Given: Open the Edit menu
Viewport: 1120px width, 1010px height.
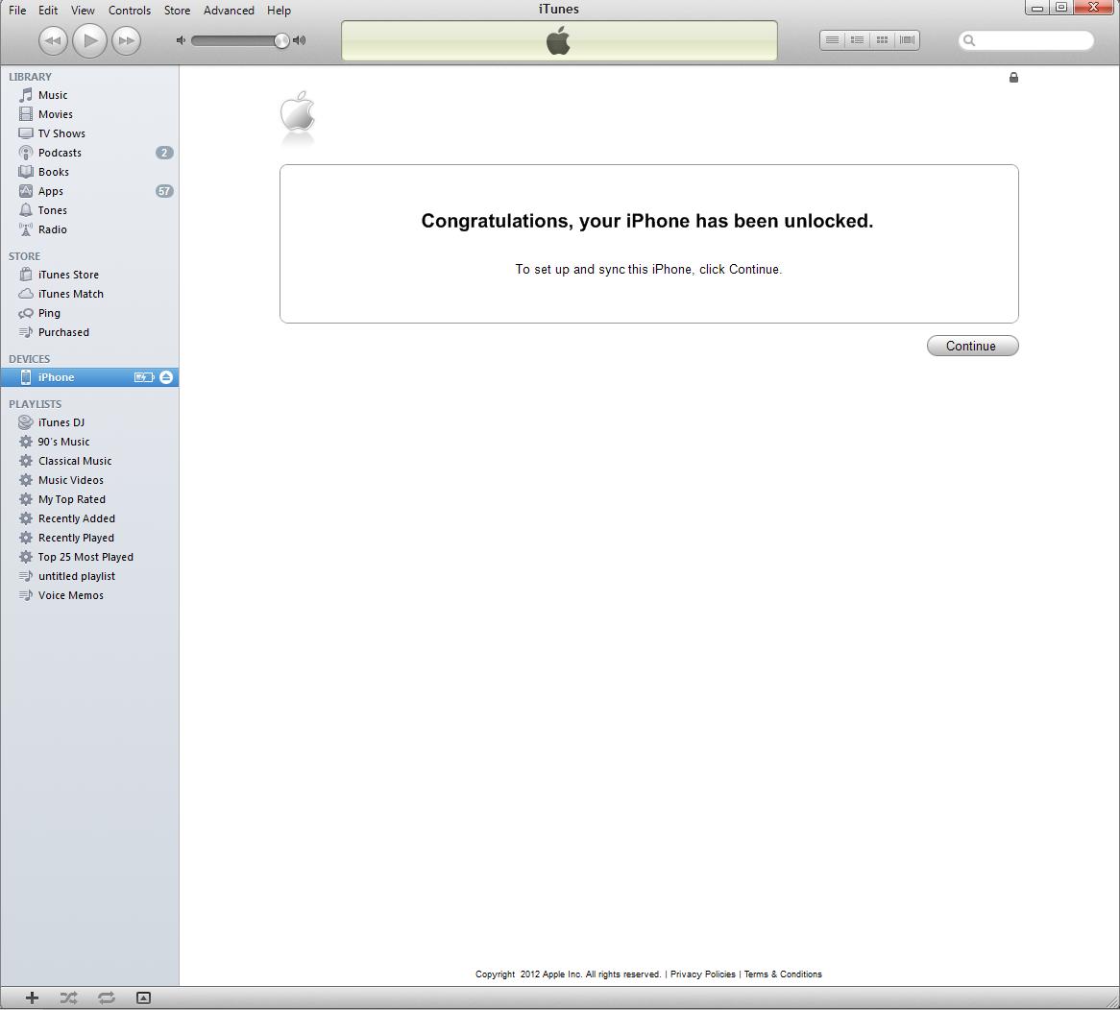Looking at the screenshot, I should coord(48,10).
